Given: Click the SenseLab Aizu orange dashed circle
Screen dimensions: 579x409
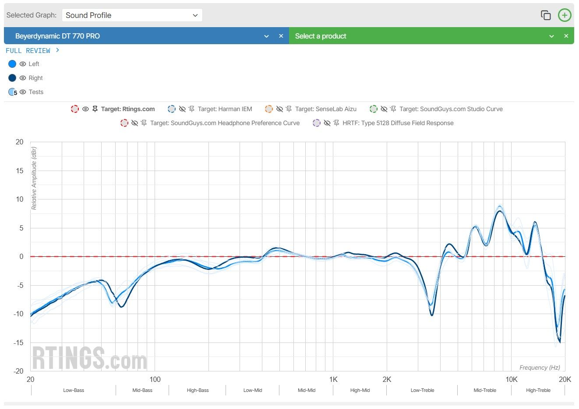Looking at the screenshot, I should click(269, 109).
